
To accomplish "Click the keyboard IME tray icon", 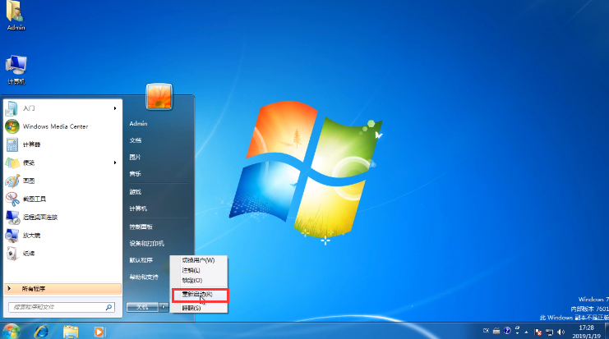I will 496,331.
